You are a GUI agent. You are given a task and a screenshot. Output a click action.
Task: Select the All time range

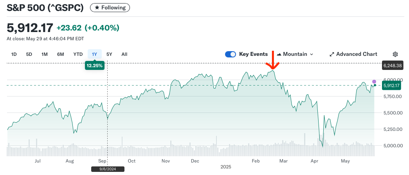pyautogui.click(x=124, y=54)
